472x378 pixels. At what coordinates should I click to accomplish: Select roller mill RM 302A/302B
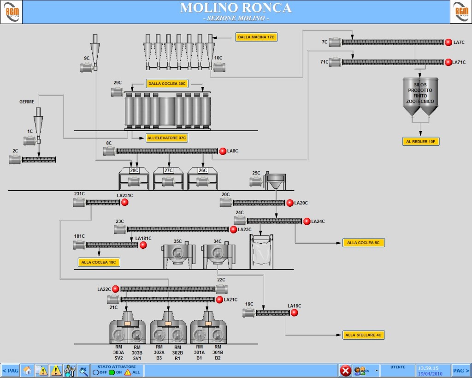click(x=168, y=328)
